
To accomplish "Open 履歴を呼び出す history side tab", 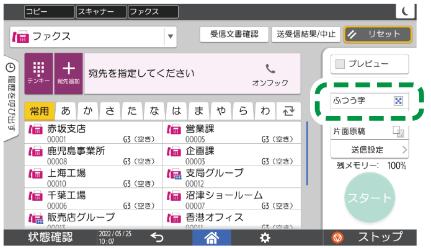I will click(11, 97).
